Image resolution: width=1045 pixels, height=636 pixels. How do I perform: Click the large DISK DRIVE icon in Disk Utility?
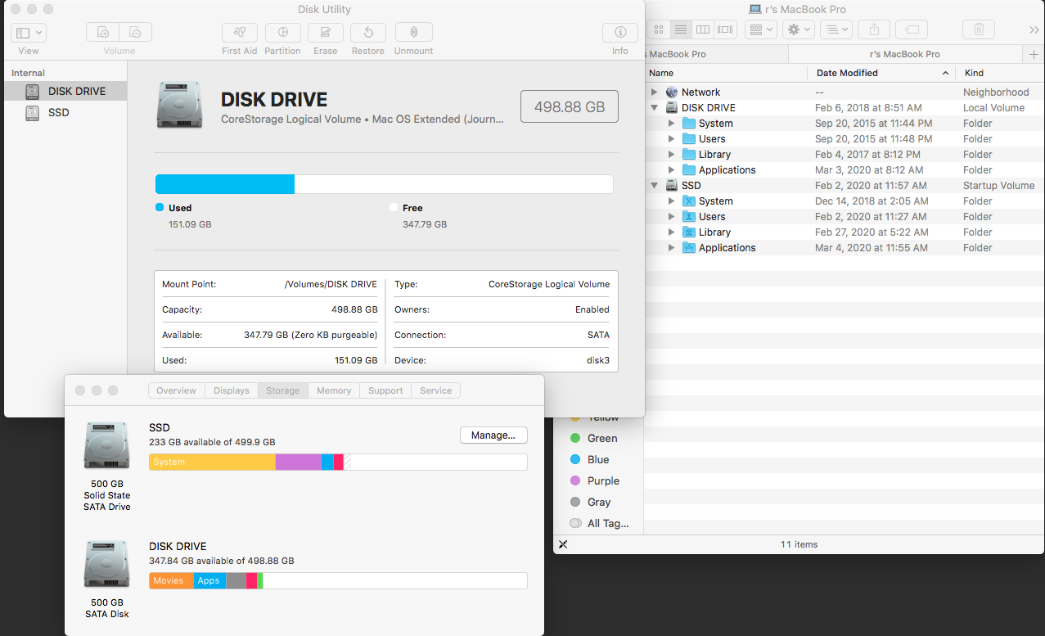coord(179,105)
